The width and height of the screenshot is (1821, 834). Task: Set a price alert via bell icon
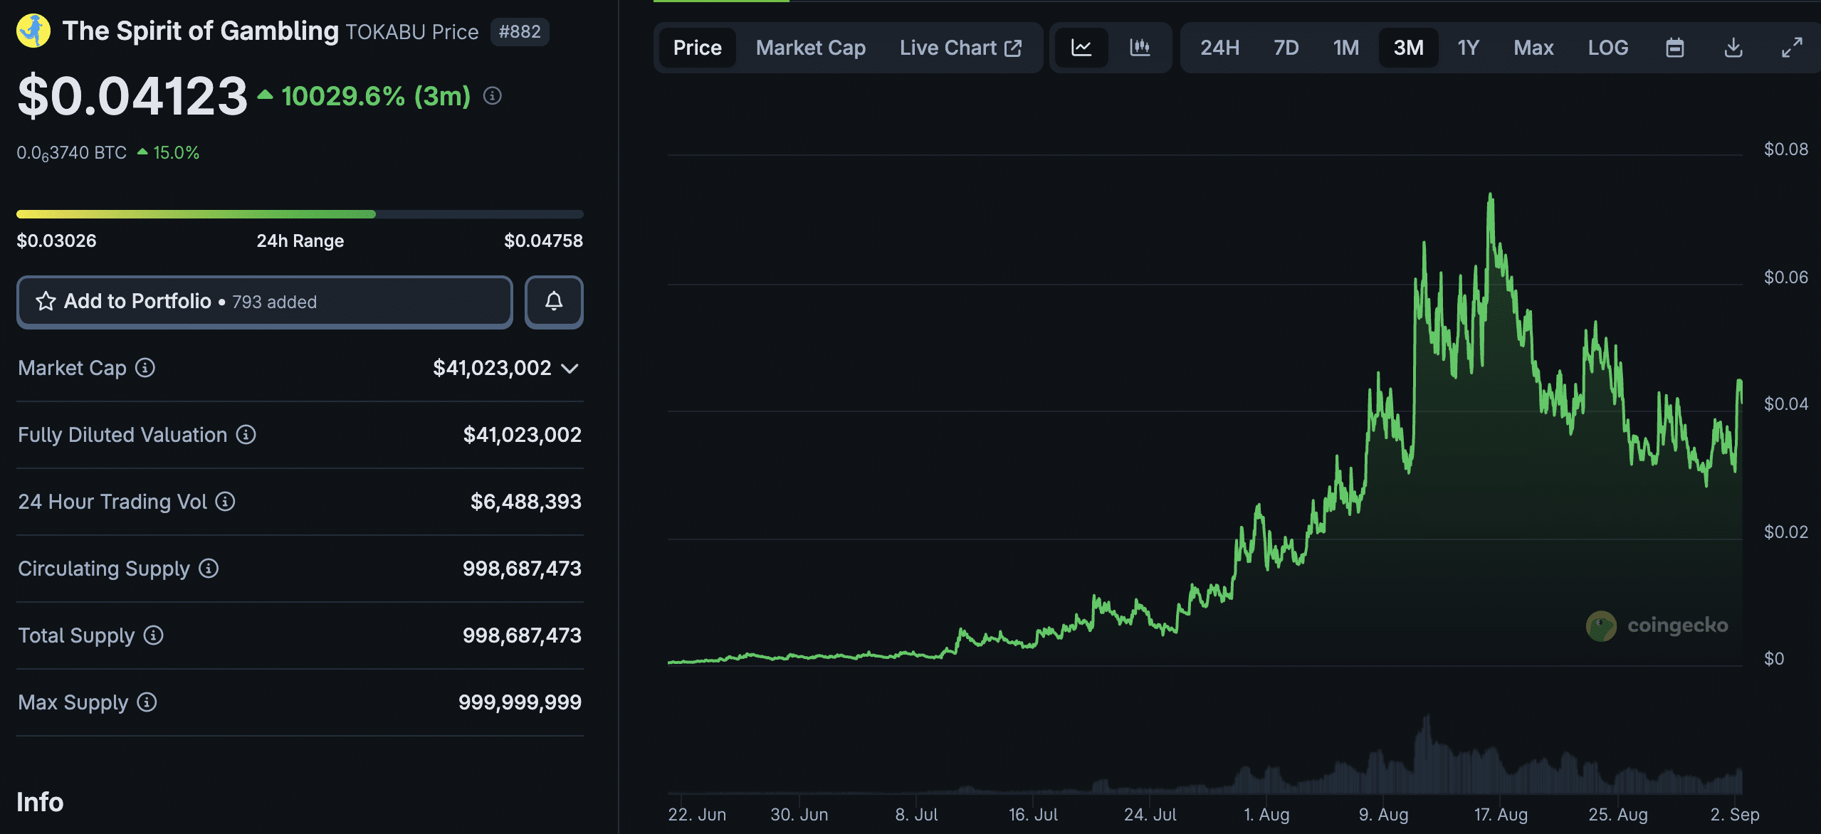pyautogui.click(x=554, y=302)
